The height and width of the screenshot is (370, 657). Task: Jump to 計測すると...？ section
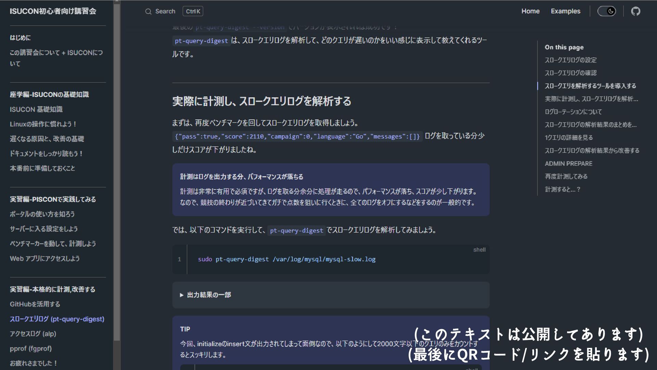point(563,189)
